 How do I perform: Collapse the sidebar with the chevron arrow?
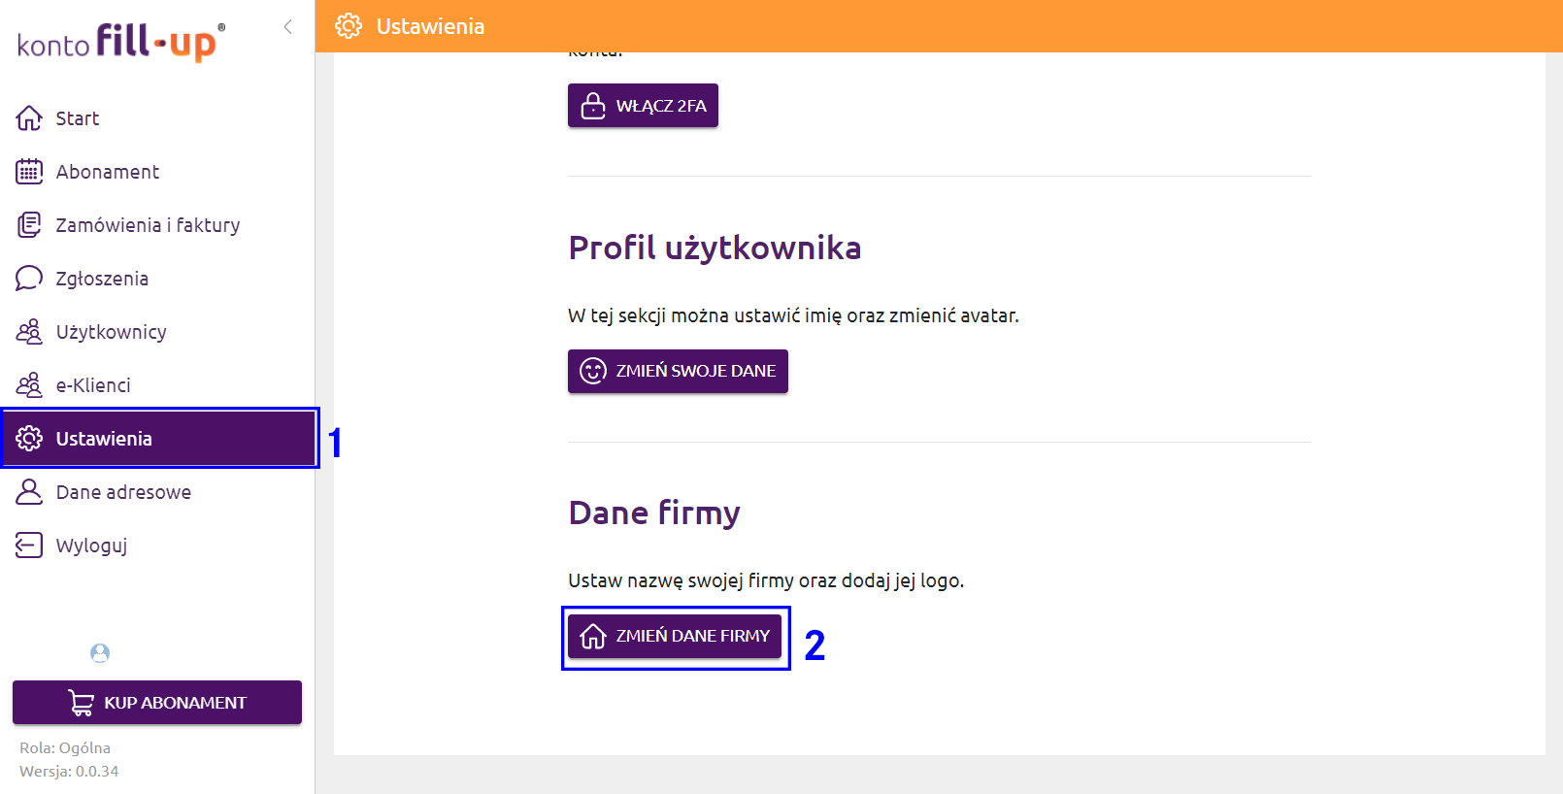pyautogui.click(x=287, y=27)
